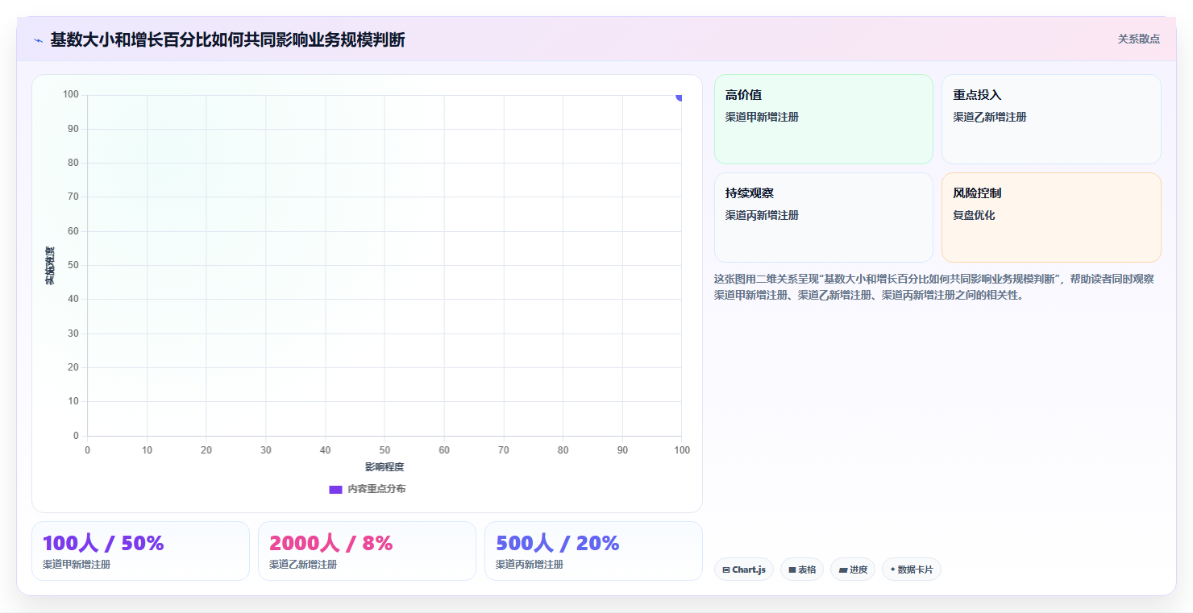The width and height of the screenshot is (1193, 613).
Task: Click the description paragraph starting 这张图用二维关系
Action: [x=934, y=287]
